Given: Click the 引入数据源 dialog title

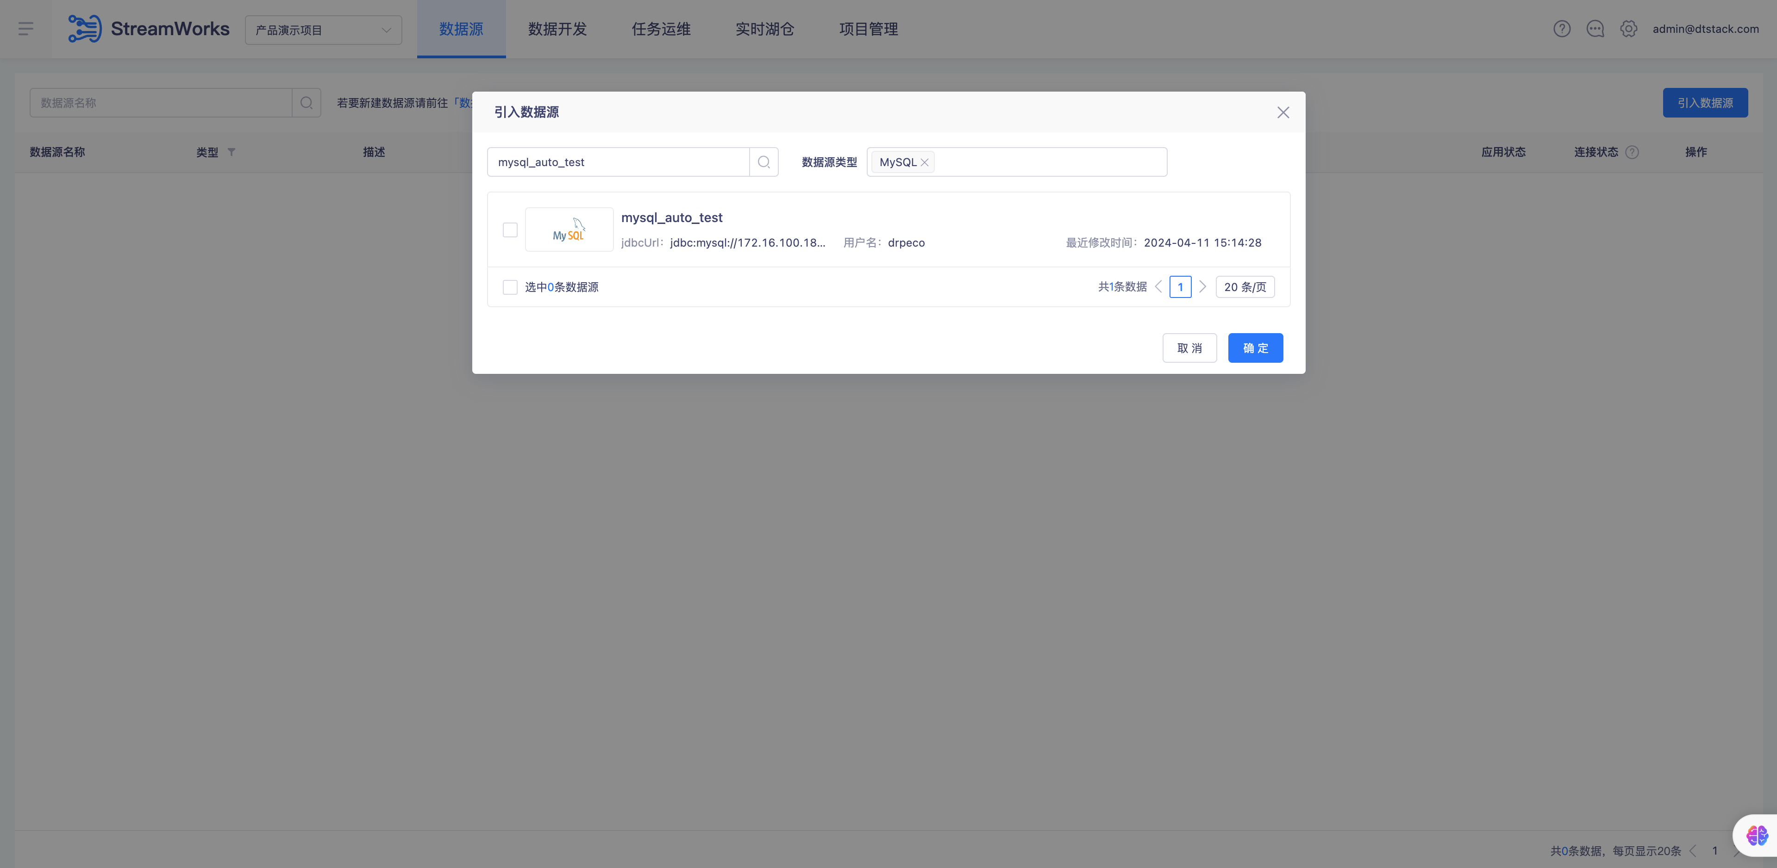Looking at the screenshot, I should click(526, 112).
